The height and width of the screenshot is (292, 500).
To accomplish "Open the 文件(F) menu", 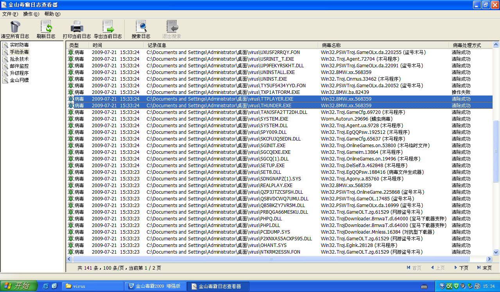I will click(x=10, y=14).
